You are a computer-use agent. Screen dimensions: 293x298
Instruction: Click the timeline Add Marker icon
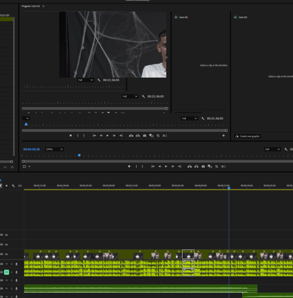pyautogui.click(x=7, y=186)
